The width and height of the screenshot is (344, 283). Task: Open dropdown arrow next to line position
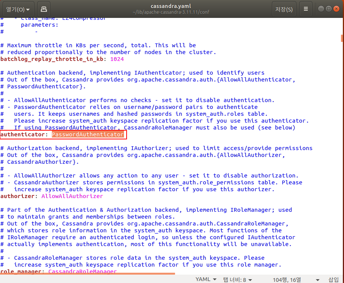coord(317,280)
